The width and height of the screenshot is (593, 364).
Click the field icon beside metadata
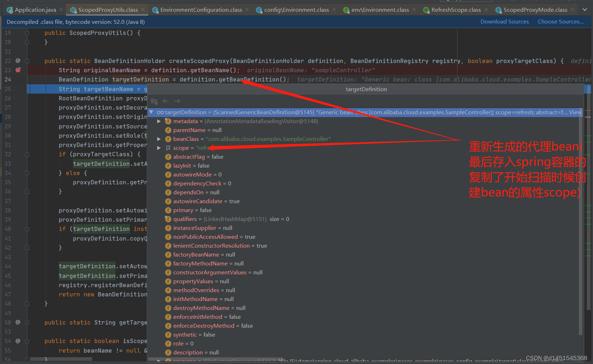(168, 121)
